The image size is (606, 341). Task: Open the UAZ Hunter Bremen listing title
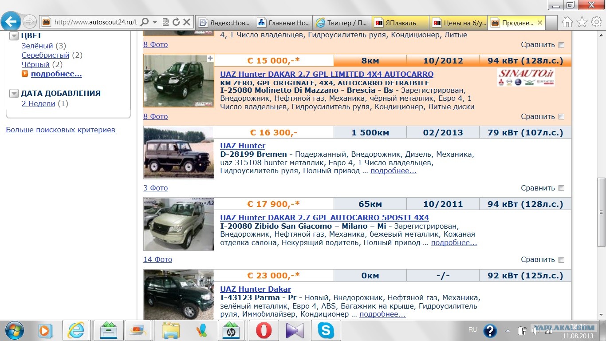243,146
